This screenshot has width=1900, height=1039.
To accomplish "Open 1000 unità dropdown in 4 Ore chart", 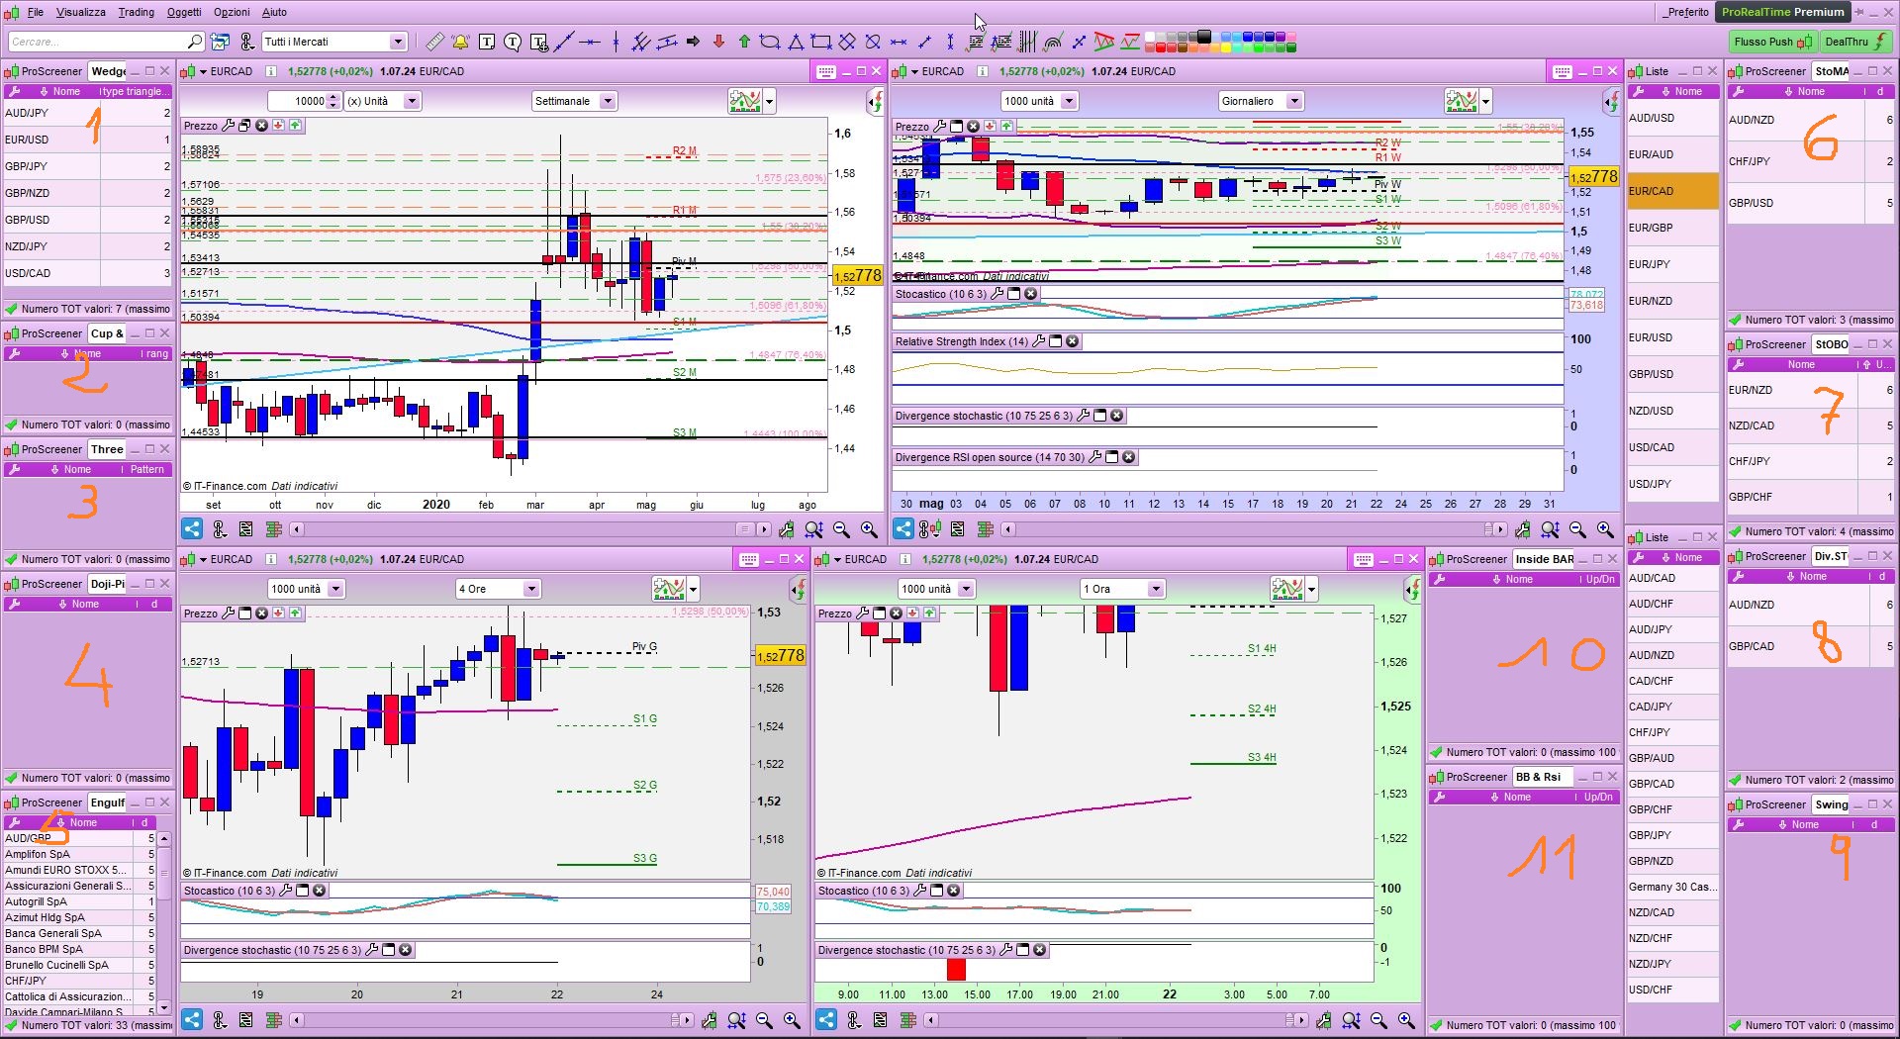I will click(x=335, y=589).
